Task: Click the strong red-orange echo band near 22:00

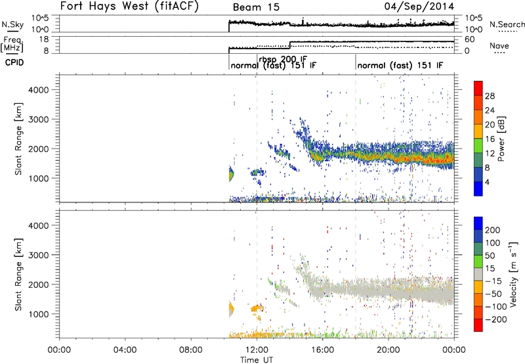Action: pyautogui.click(x=423, y=158)
